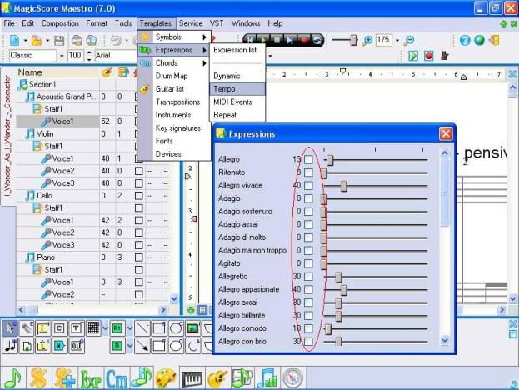Toggle checkbox in Cello row
The image size is (519, 390).
(139, 196)
